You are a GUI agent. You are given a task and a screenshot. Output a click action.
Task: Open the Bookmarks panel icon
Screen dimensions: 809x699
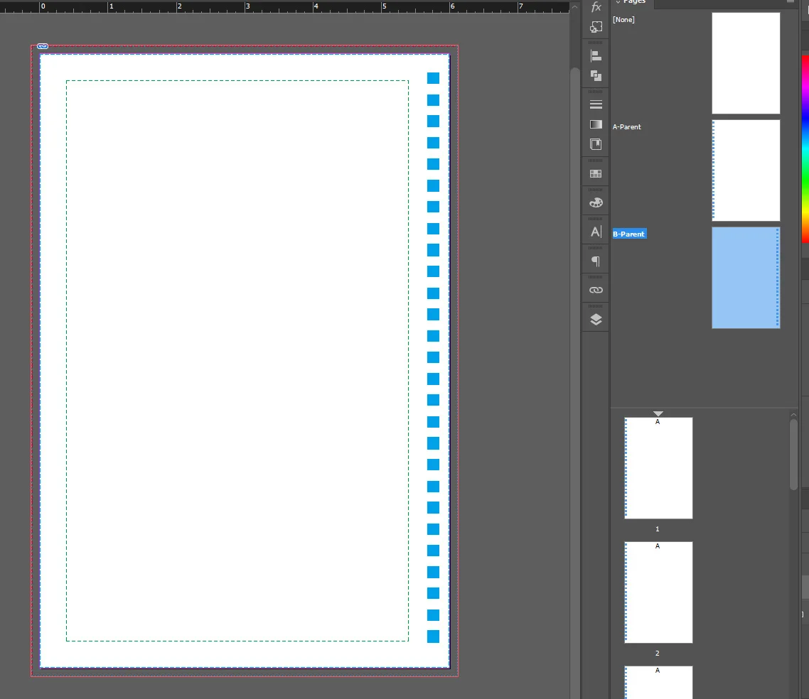[596, 144]
